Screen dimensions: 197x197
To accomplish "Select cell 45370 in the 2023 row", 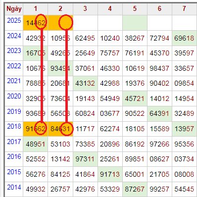I will click(159, 53).
